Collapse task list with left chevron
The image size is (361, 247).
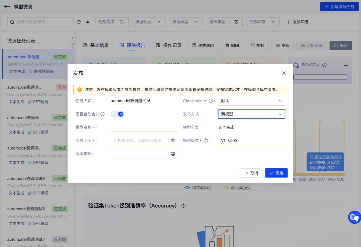click(73, 38)
